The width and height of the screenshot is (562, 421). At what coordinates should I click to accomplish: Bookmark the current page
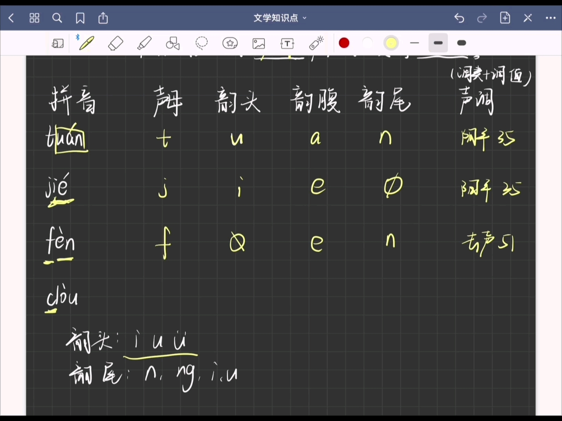click(80, 18)
